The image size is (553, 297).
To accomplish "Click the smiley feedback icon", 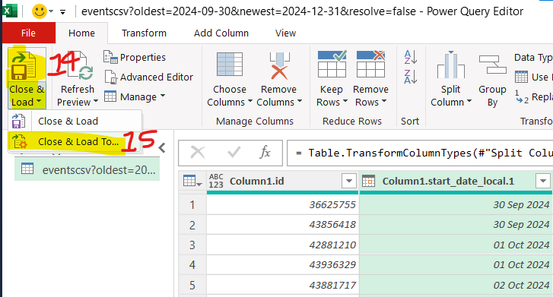I will click(x=39, y=11).
